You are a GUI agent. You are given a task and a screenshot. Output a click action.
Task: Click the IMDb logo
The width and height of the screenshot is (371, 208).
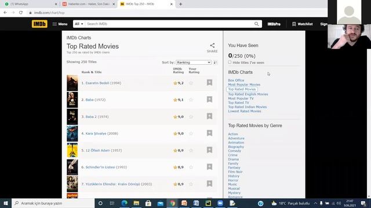(x=39, y=24)
